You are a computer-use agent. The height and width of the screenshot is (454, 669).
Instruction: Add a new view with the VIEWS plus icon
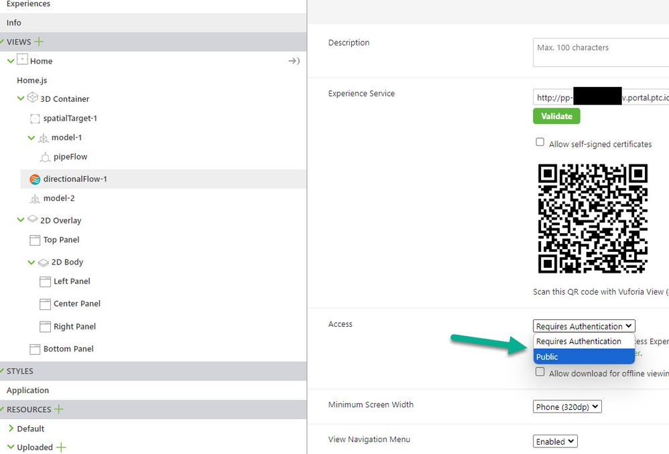39,42
